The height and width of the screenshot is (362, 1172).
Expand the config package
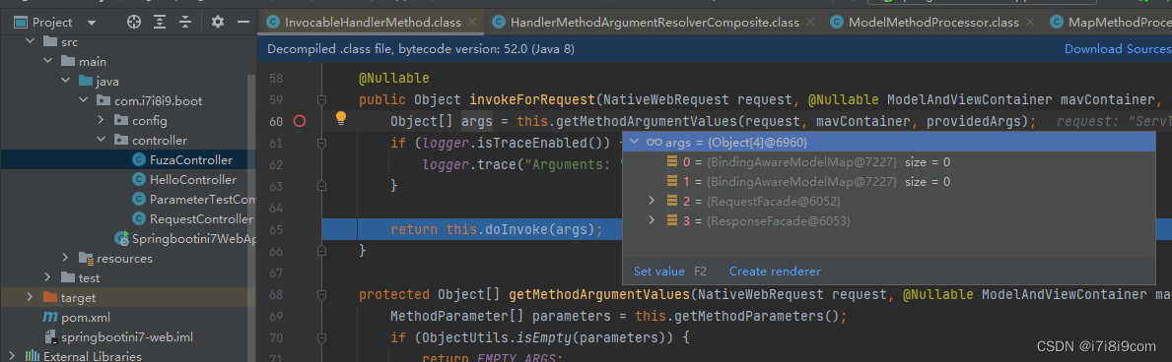[101, 120]
